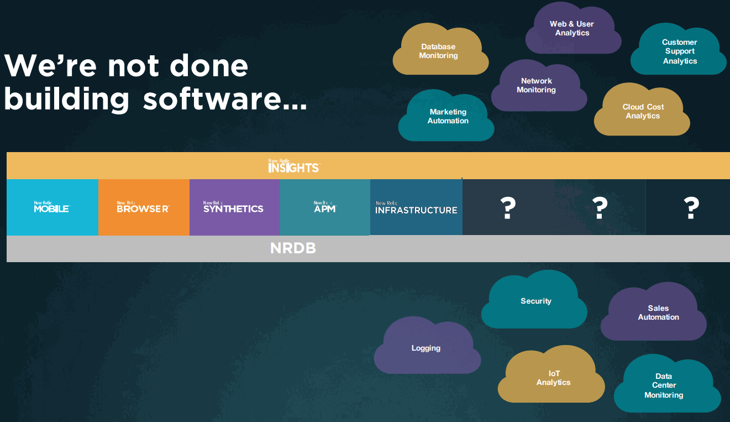This screenshot has width=730, height=422.
Task: Select the Web & User Analytics cloud
Action: click(x=573, y=28)
